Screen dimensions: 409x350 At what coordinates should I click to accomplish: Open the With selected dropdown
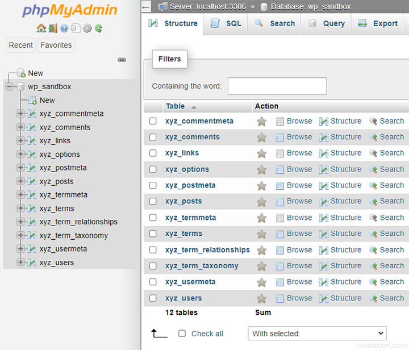tap(317, 334)
